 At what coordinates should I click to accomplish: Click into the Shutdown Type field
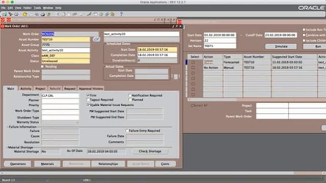click(x=60, y=117)
